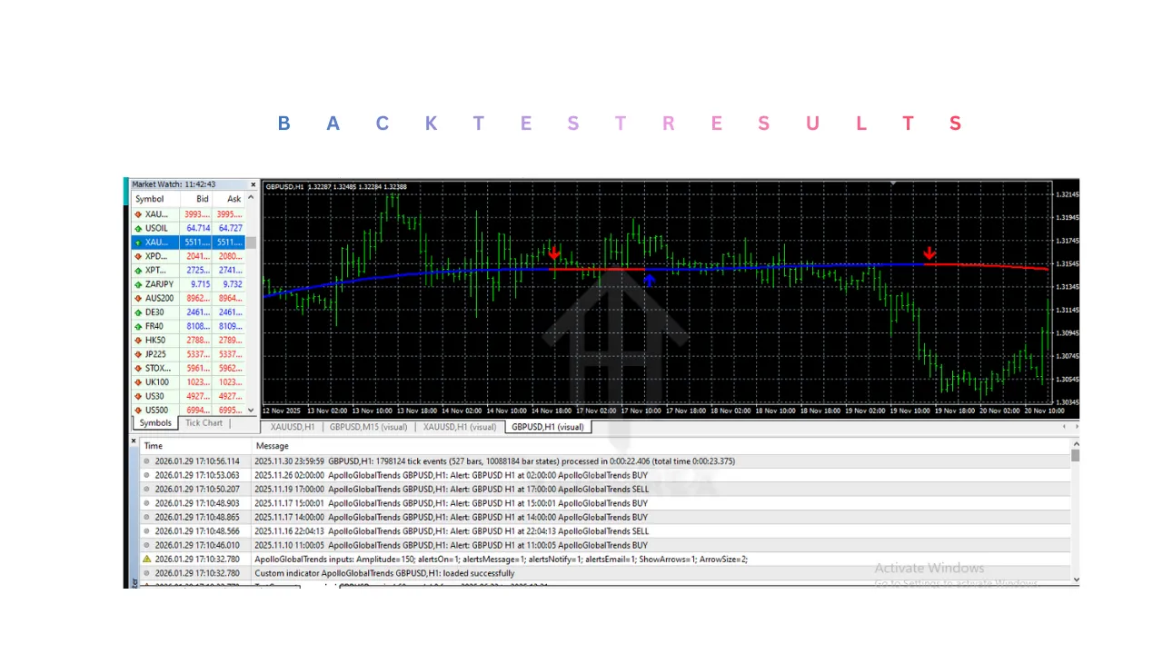Click the US30 down-arrow symbol icon
Viewport: 1163px width, 654px height.
(x=137, y=396)
